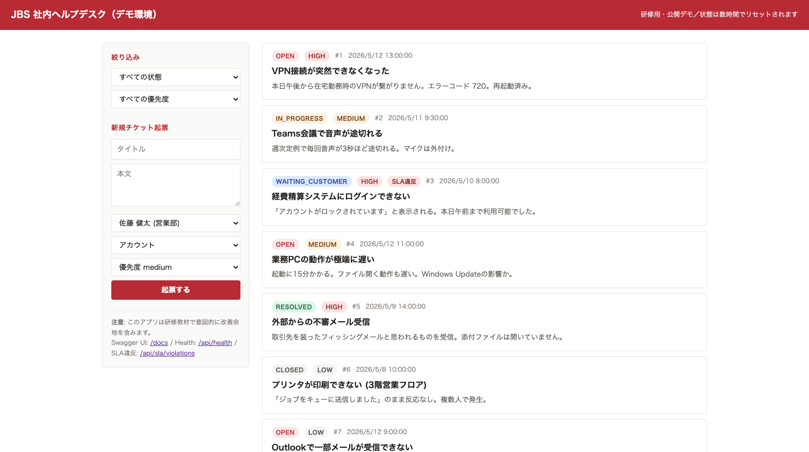Click the 新規チケット起票 section heading

tap(140, 128)
